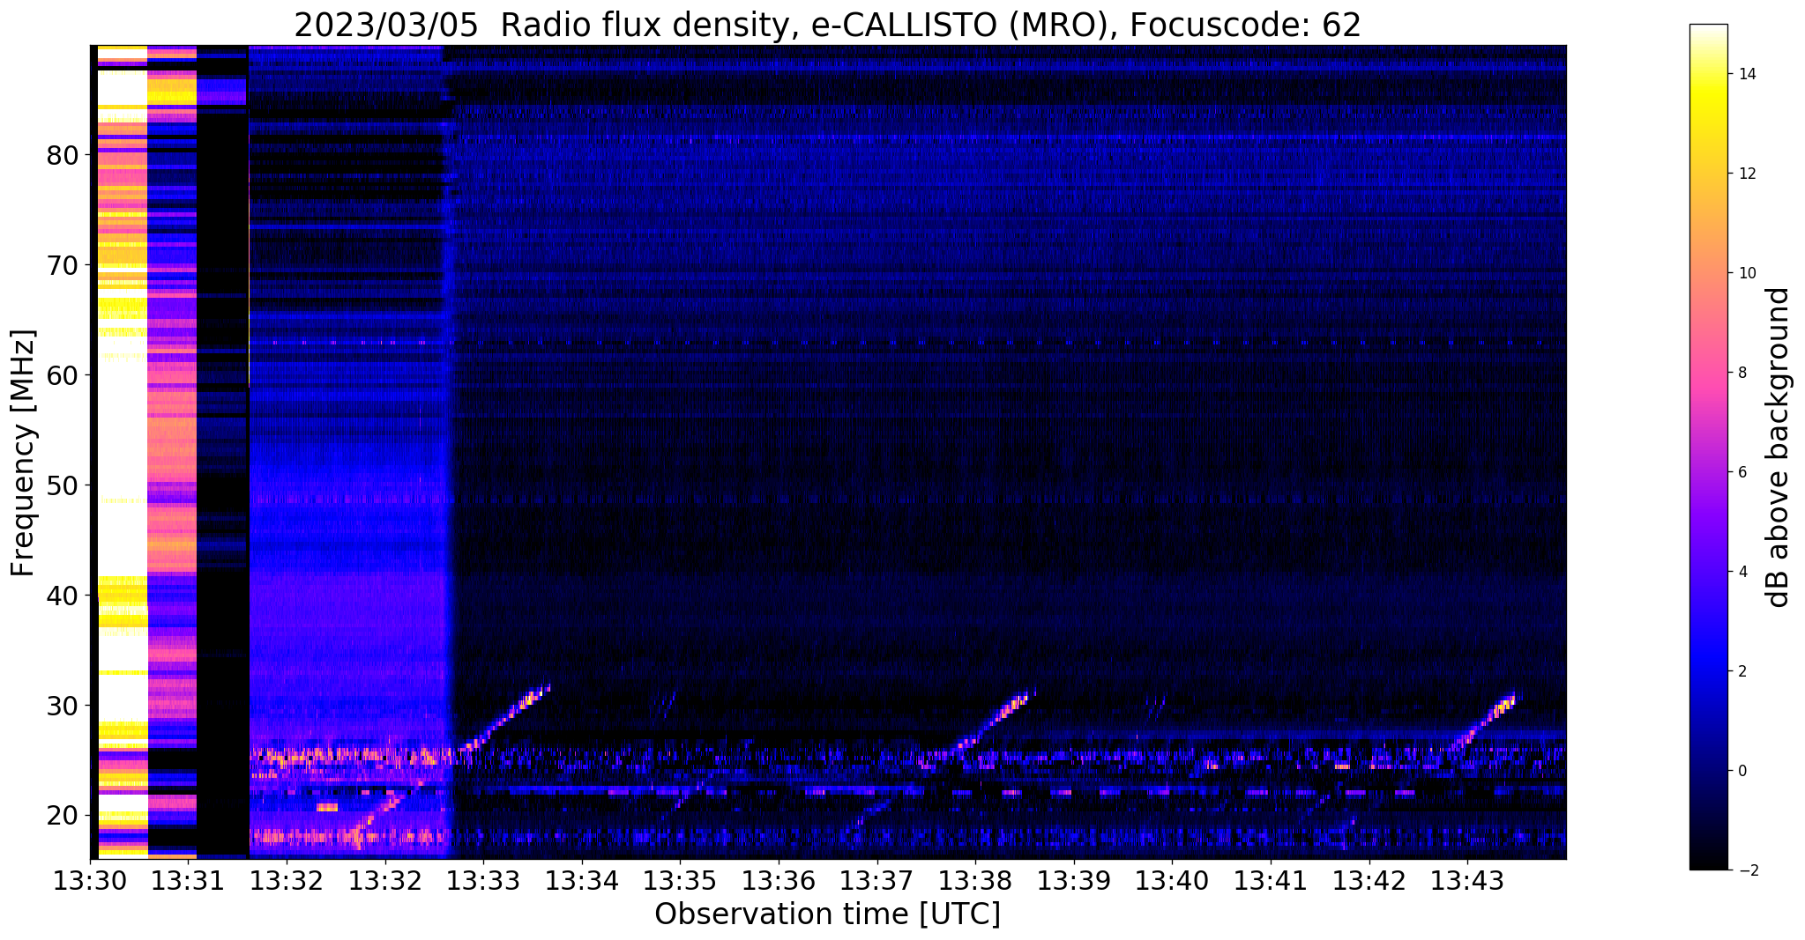Click the colorbar tick label 8
The width and height of the screenshot is (1805, 940).
(1741, 373)
